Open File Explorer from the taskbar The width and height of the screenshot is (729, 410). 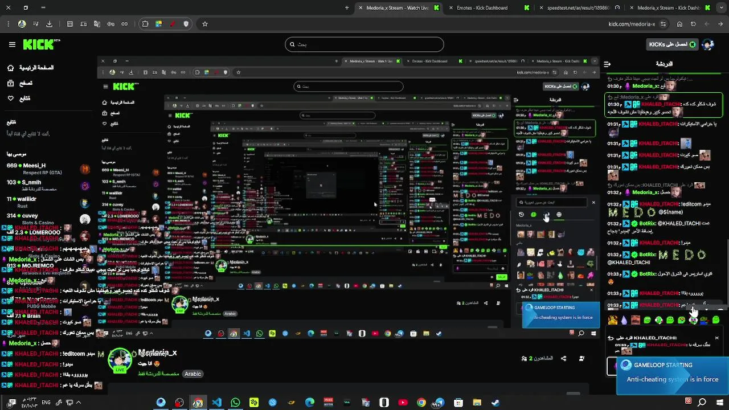point(477,403)
